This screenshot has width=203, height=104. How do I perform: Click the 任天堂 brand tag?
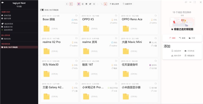pyautogui.click(x=153, y=68)
